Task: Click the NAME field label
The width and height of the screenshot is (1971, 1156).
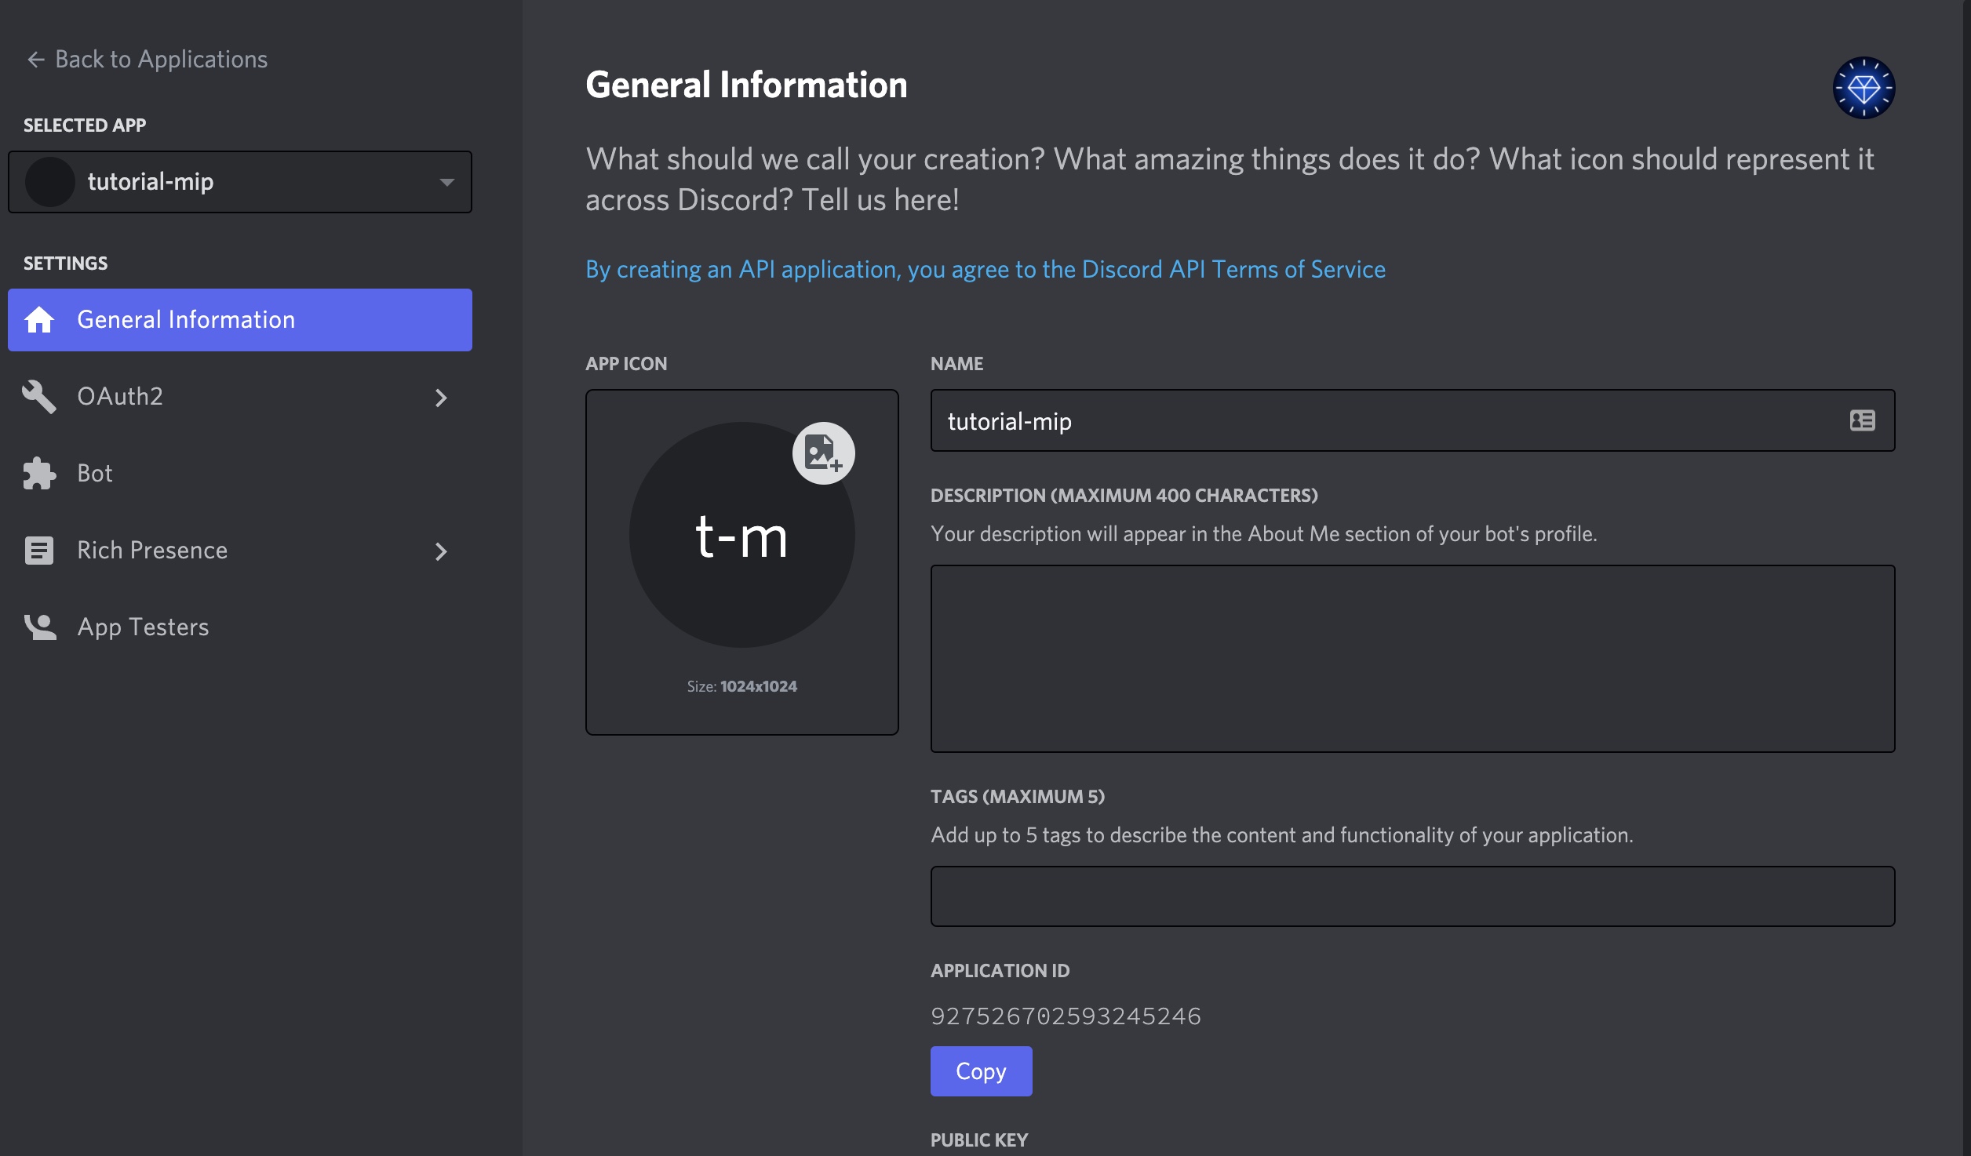Action: (x=956, y=364)
